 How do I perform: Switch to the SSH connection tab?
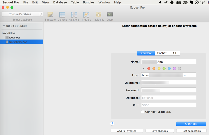point(174,53)
